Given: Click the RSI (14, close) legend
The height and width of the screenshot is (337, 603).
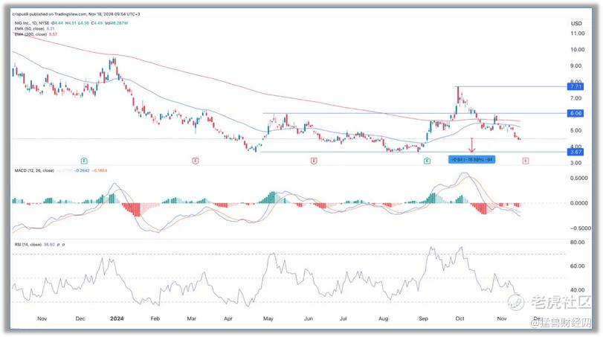Looking at the screenshot, I should tap(28, 245).
